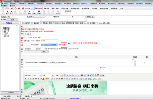This screenshot has height=100, width=153.
Task: Switch to the 基础信息 tab
Action: 35,23
